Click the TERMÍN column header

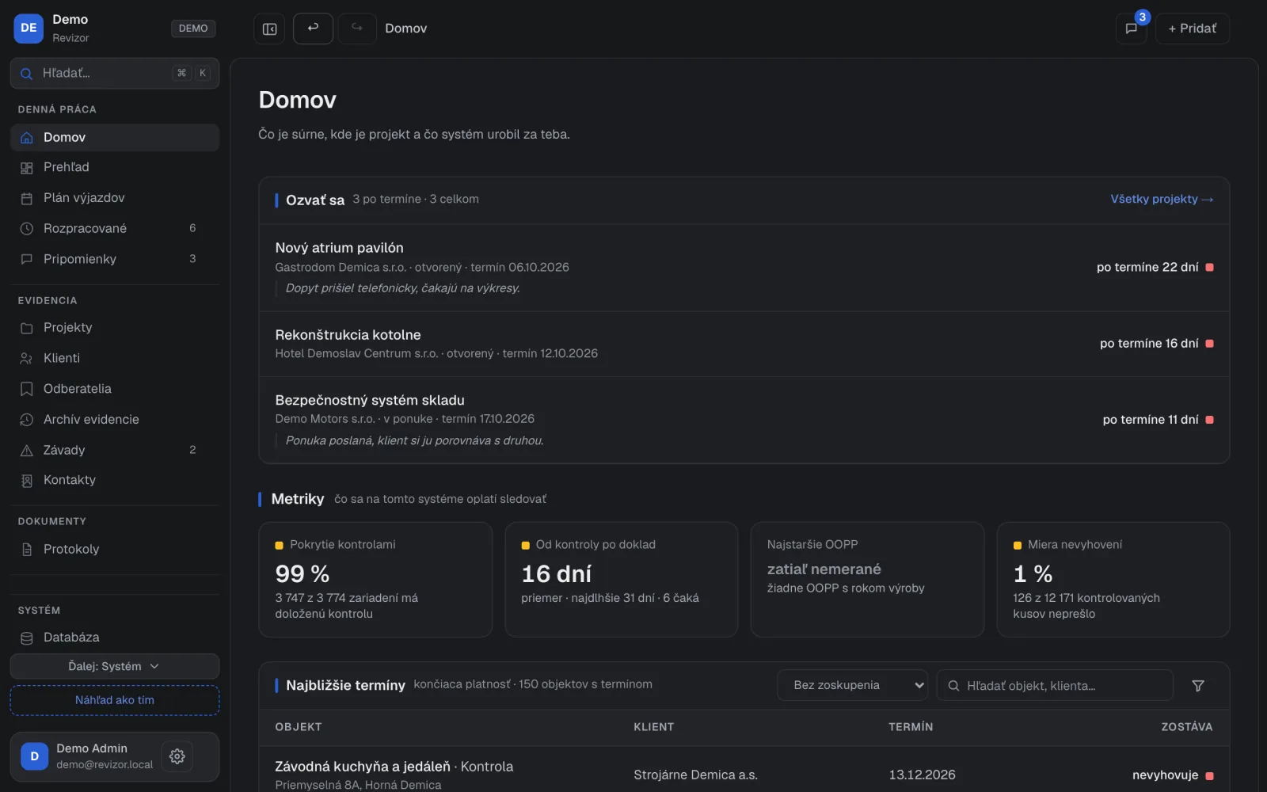(x=911, y=727)
